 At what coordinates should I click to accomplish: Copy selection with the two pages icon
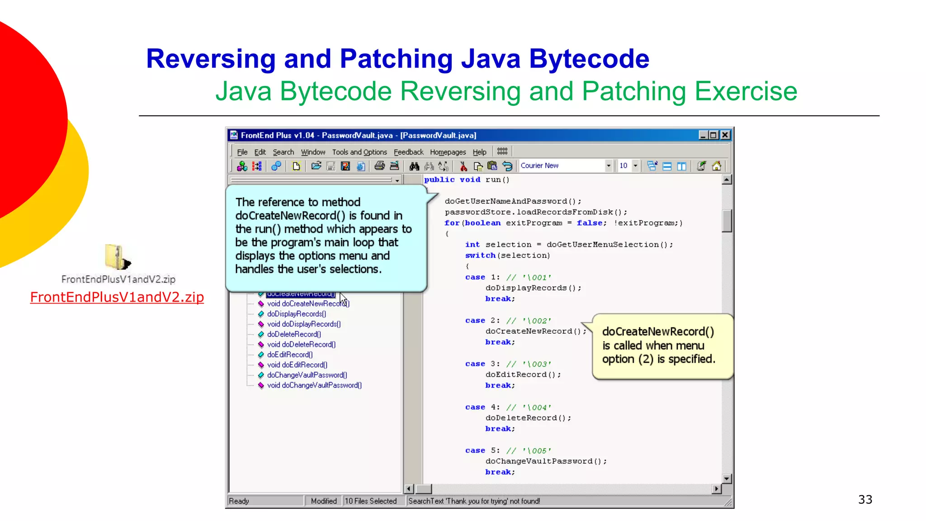click(478, 166)
